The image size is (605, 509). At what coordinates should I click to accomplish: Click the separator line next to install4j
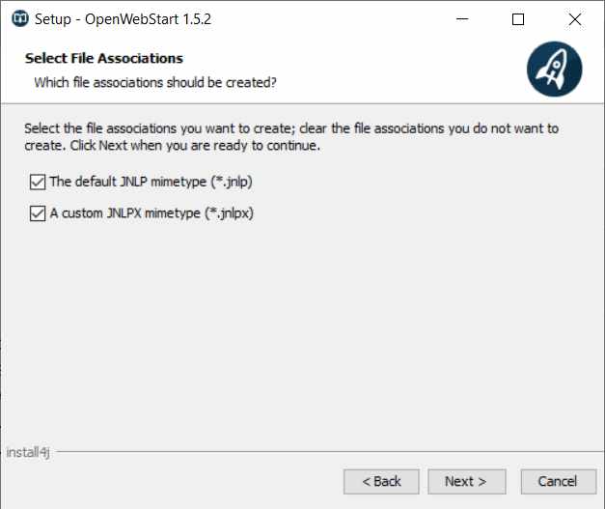coord(330,451)
